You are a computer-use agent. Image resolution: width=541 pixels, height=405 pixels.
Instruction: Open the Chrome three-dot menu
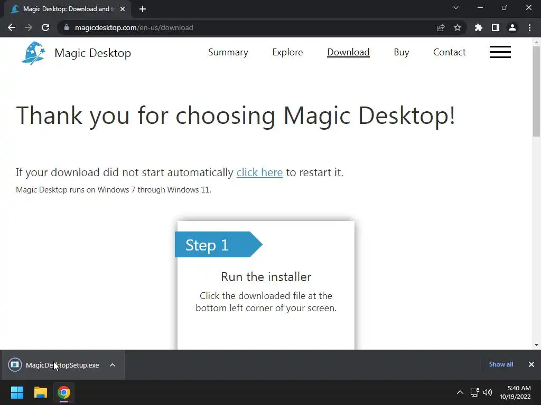tap(529, 27)
